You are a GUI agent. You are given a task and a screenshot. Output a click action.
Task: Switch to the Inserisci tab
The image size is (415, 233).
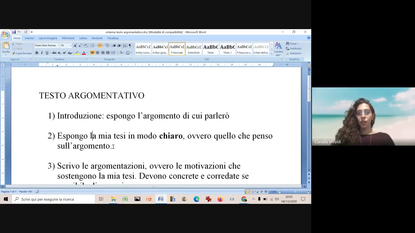[x=29, y=38]
